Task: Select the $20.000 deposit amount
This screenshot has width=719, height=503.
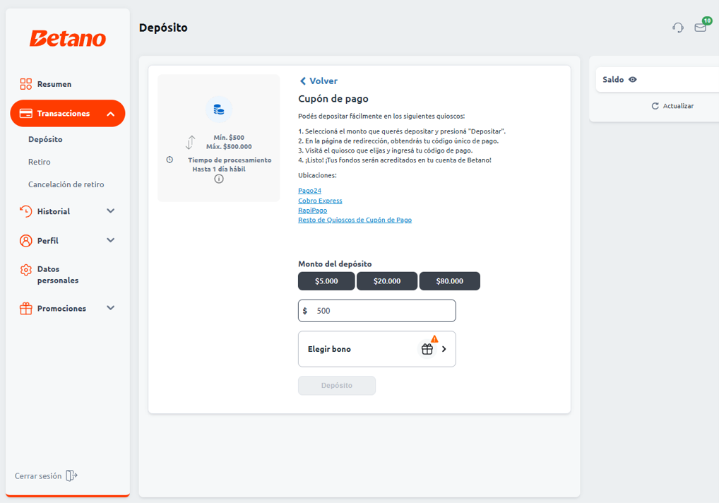Action: click(387, 281)
